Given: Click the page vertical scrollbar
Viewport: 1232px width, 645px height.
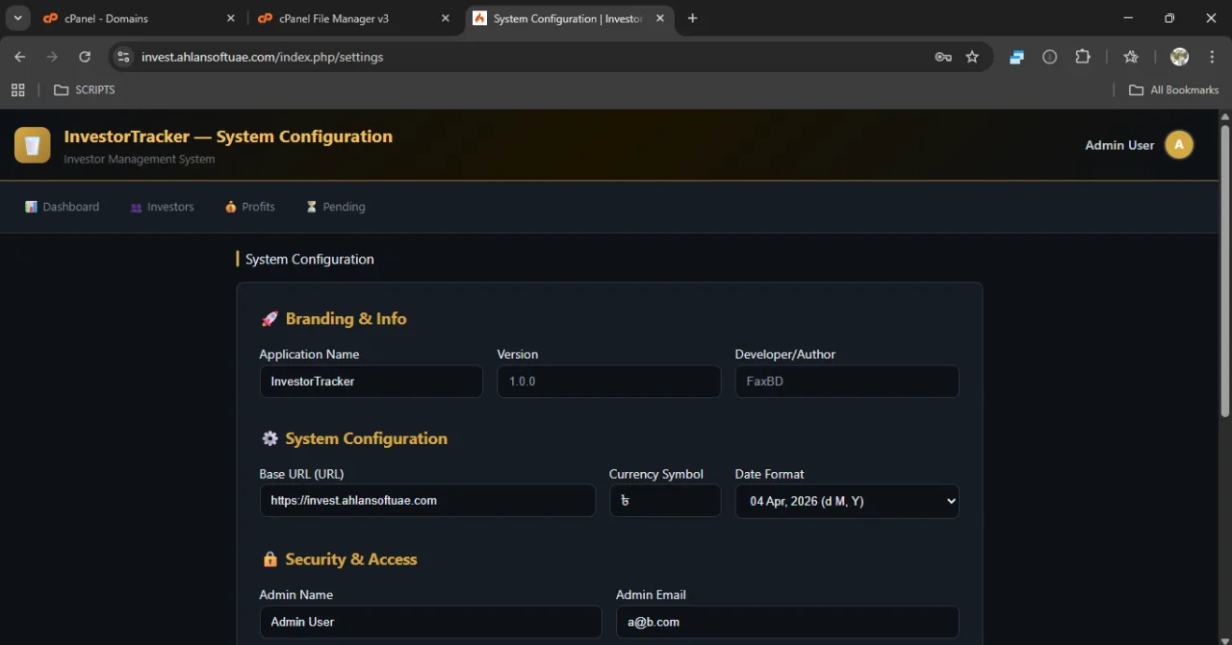Looking at the screenshot, I should click(x=1225, y=271).
